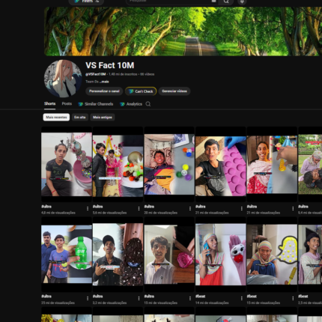Click the 14 mi de visualizações text
322x322 pixels.
(x=212, y=303)
